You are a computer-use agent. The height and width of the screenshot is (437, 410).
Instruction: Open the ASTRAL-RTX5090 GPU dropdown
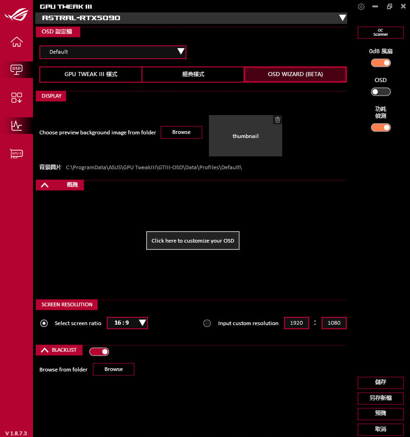coord(191,18)
